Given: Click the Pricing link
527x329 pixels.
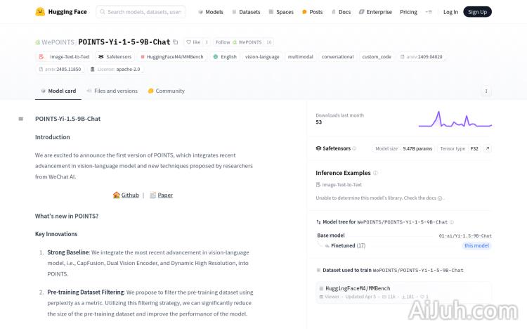Looking at the screenshot, I should 408,12.
